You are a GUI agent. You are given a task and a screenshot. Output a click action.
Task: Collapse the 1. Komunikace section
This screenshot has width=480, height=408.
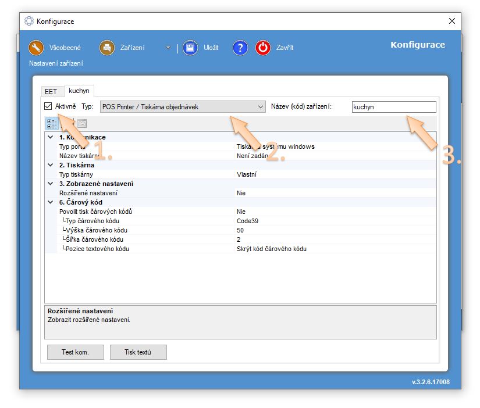point(50,137)
